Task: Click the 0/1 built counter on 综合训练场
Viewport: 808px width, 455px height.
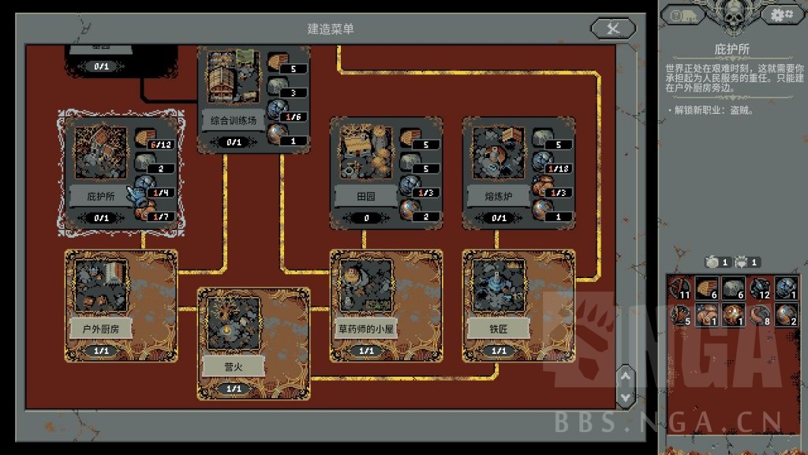Action: click(234, 142)
